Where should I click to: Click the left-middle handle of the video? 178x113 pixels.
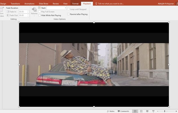point(19,65)
